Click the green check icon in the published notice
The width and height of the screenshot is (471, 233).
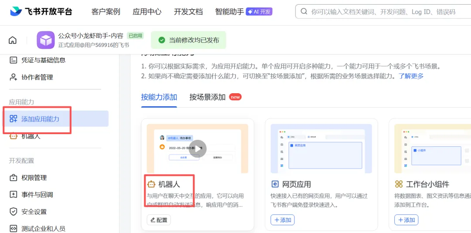tap(162, 40)
